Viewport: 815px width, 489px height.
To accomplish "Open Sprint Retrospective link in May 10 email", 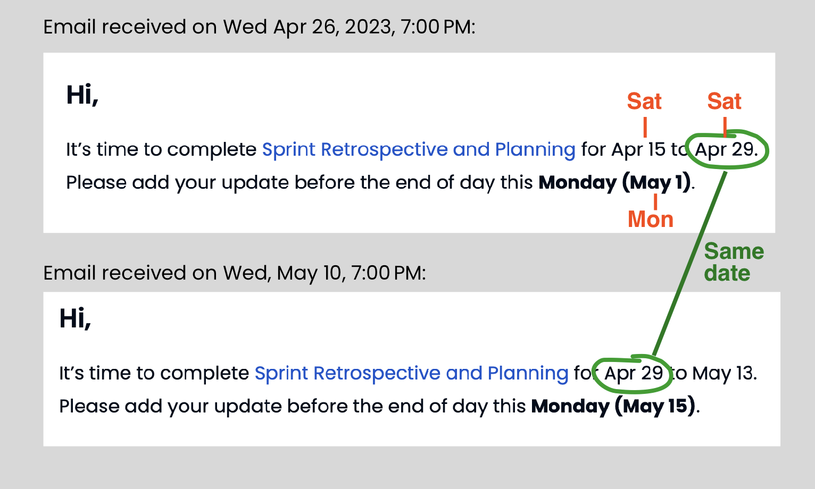I will [x=411, y=374].
